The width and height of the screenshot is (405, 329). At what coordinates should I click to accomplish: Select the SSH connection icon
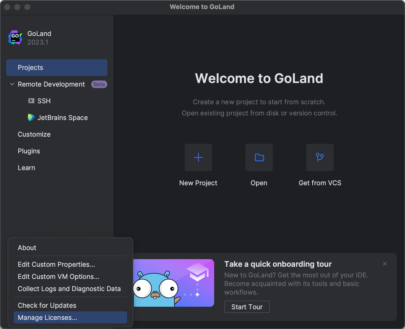31,101
